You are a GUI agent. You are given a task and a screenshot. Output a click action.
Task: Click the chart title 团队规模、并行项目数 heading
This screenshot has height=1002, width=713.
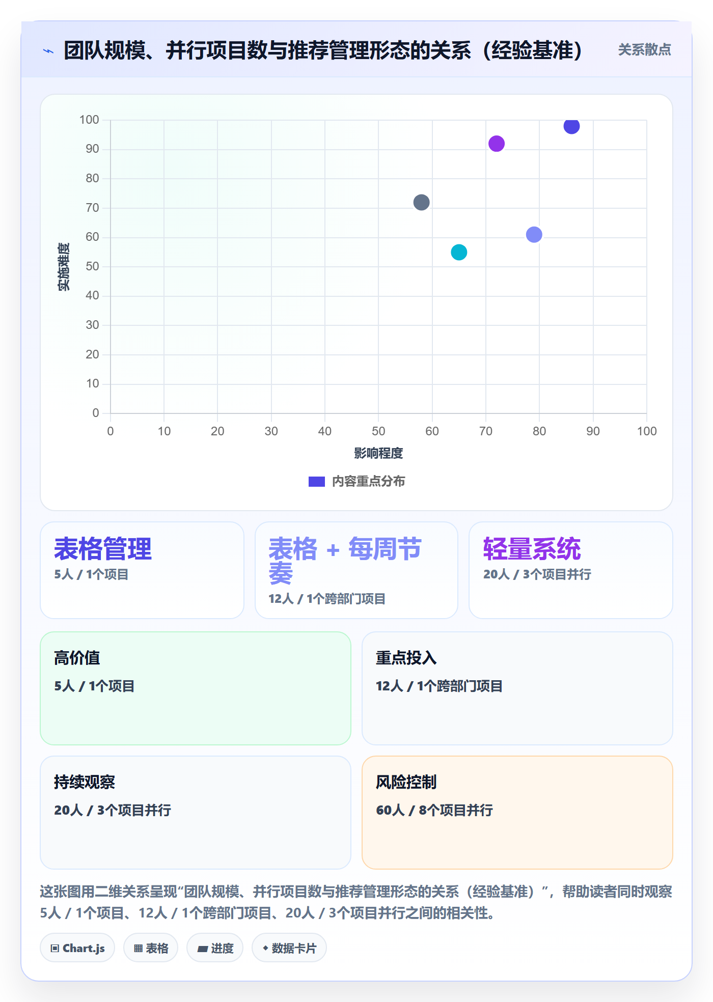[x=323, y=50]
